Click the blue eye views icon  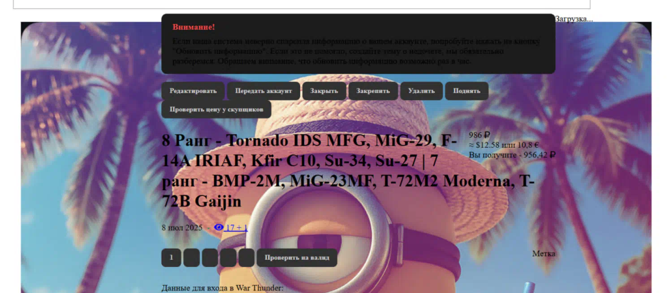click(219, 227)
